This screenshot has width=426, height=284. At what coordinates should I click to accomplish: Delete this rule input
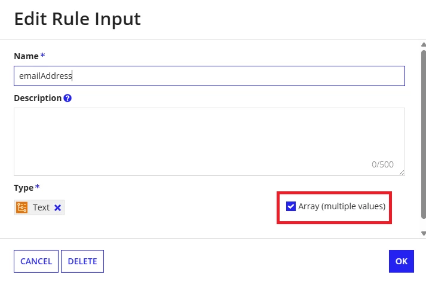(x=82, y=261)
